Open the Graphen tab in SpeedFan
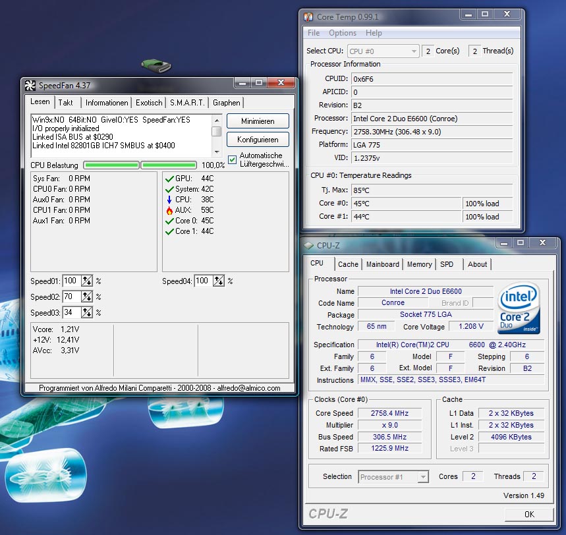Image resolution: width=566 pixels, height=535 pixels. click(x=226, y=103)
